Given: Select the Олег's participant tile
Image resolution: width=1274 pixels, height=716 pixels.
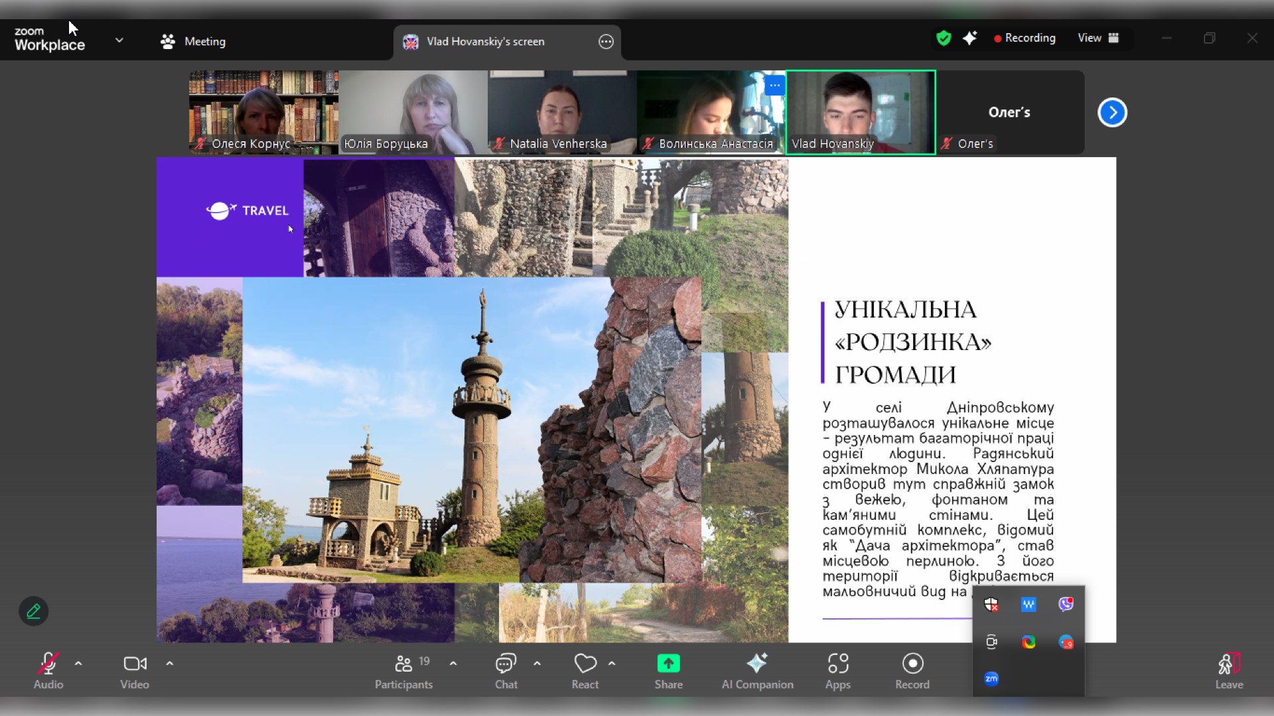Looking at the screenshot, I should click(x=1010, y=112).
